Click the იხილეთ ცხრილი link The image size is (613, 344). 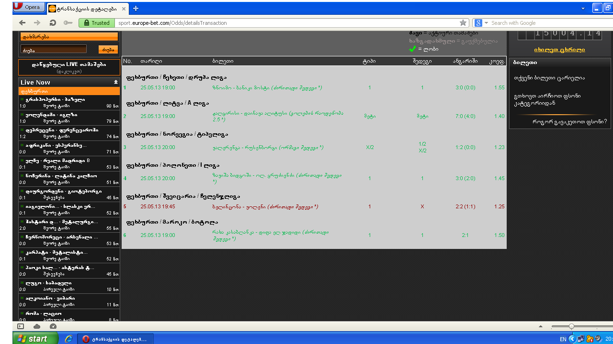tap(559, 50)
